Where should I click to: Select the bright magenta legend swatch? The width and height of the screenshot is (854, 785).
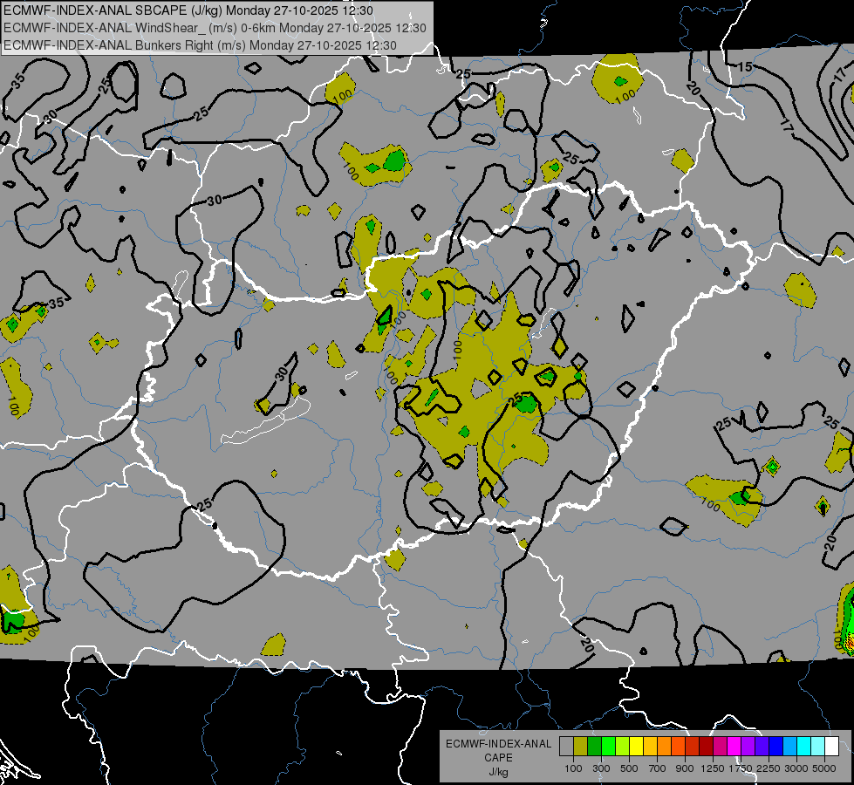tap(734, 746)
